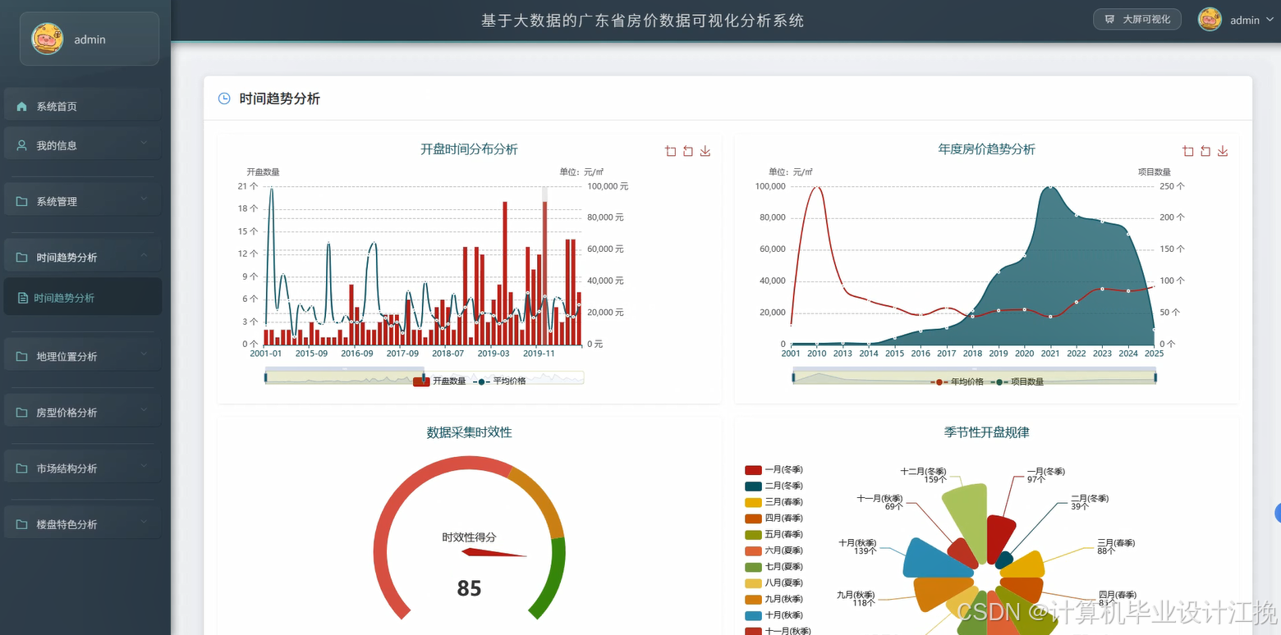The image size is (1281, 635).
Task: Open admin dropdown arrow in top-right header
Action: point(1269,21)
